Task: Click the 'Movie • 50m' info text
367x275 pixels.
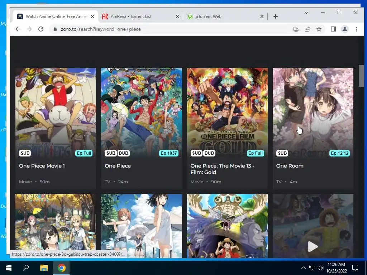Action: coord(34,182)
